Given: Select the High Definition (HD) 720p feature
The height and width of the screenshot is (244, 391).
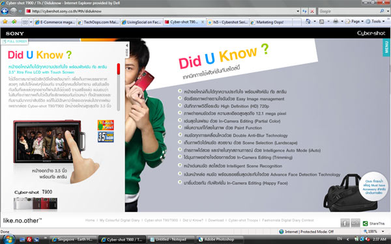Looking at the screenshot, I should point(226,106).
